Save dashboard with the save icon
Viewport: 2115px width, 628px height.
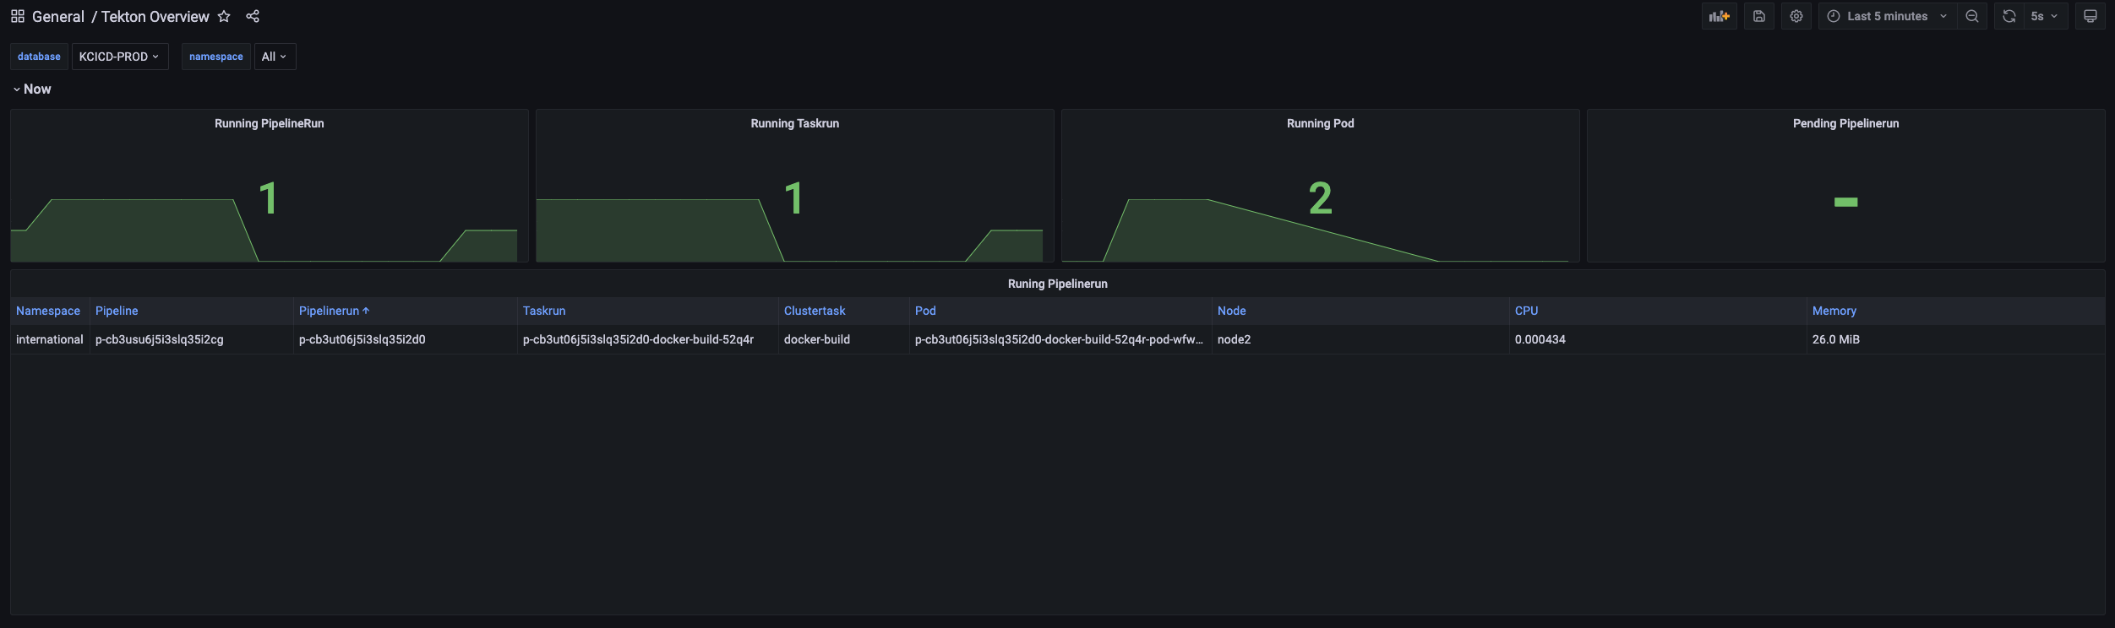pos(1759,16)
